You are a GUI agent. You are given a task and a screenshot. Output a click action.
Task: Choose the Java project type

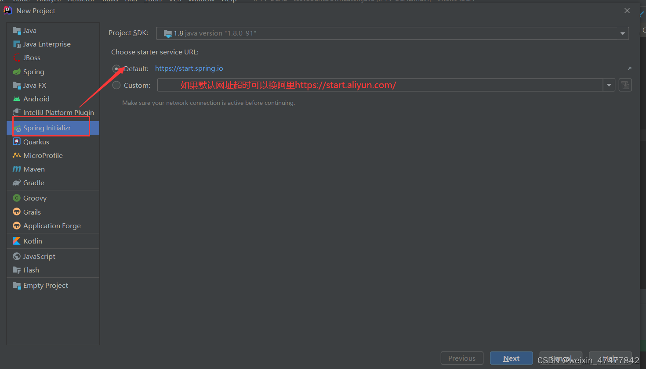[53, 30]
